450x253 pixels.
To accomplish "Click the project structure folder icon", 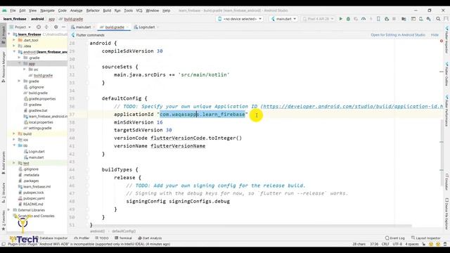I will tap(404, 19).
